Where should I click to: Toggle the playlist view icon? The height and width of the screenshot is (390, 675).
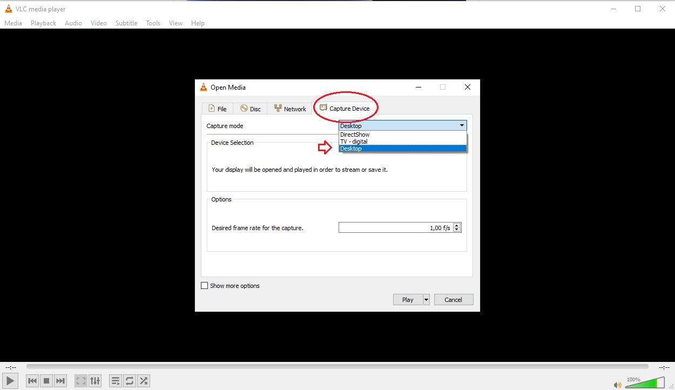116,381
